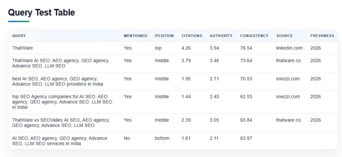Screen dimensions: 342x157
Task: Click 2026 in the linkedin.com row
Action: [x=316, y=48]
